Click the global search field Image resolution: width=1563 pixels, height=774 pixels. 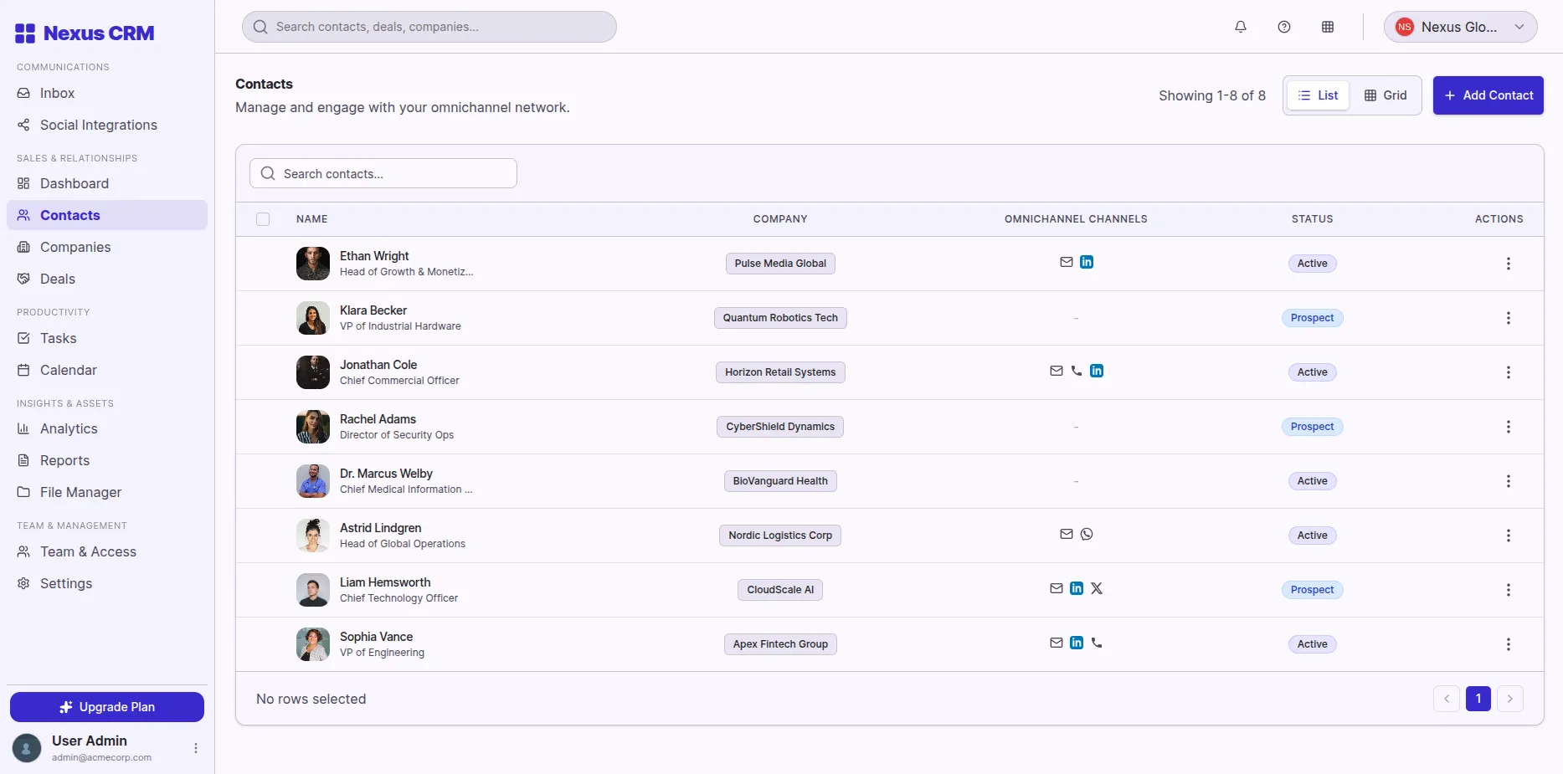point(429,27)
